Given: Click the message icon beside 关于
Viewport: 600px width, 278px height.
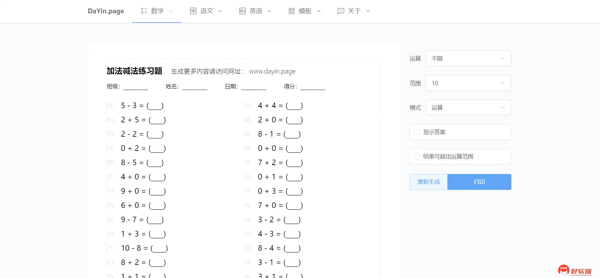Looking at the screenshot, I should click(x=341, y=11).
